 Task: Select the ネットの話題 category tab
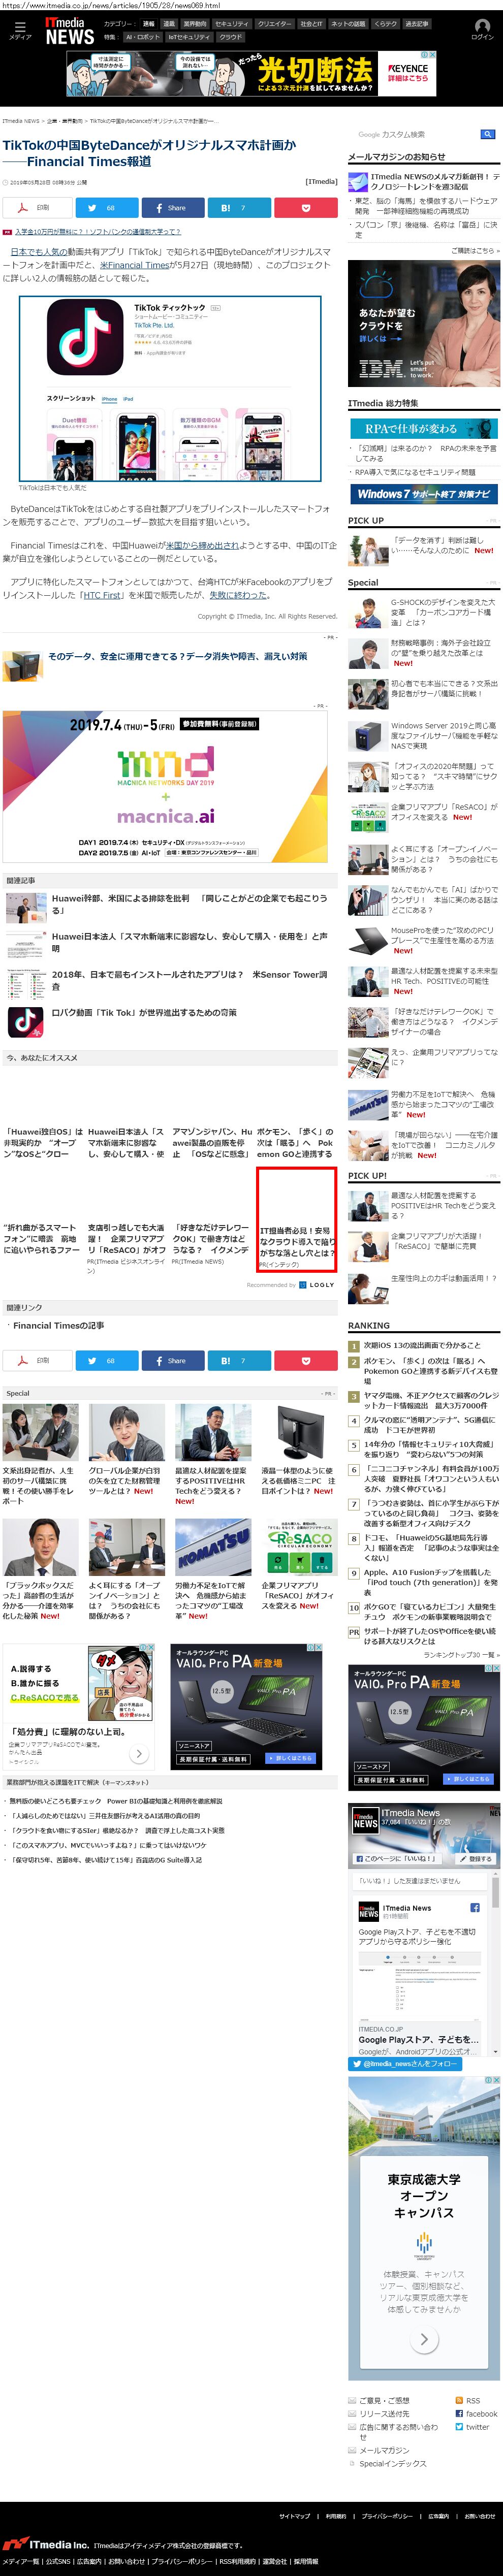[348, 23]
